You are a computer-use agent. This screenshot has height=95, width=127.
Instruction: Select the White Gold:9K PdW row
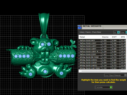click(x=102, y=57)
